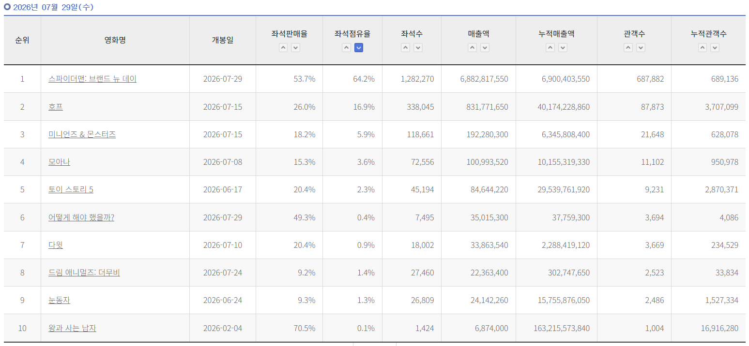Sort 관객수 ascending with up arrow

point(628,47)
